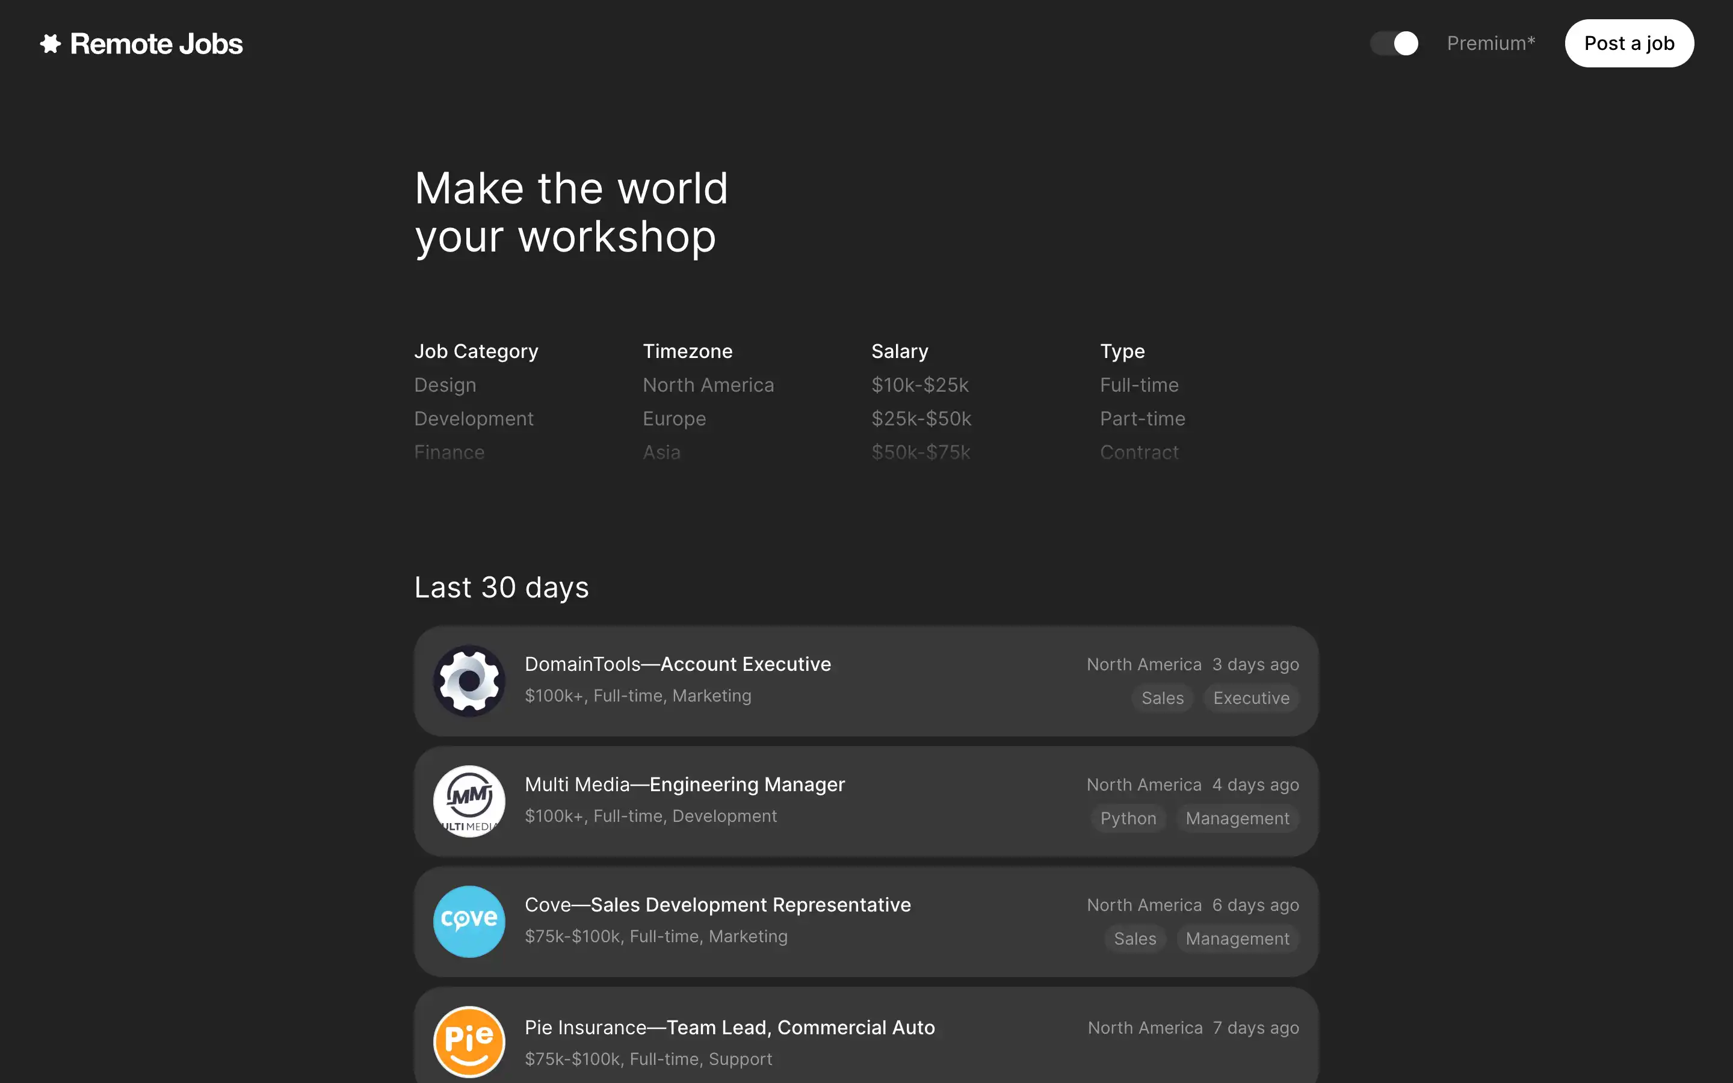Click the '4 days ago' text
The height and width of the screenshot is (1083, 1733).
pos(1255,785)
